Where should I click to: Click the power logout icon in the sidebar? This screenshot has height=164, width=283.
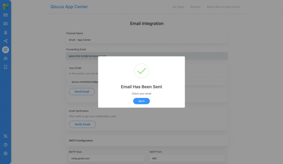coord(6,153)
